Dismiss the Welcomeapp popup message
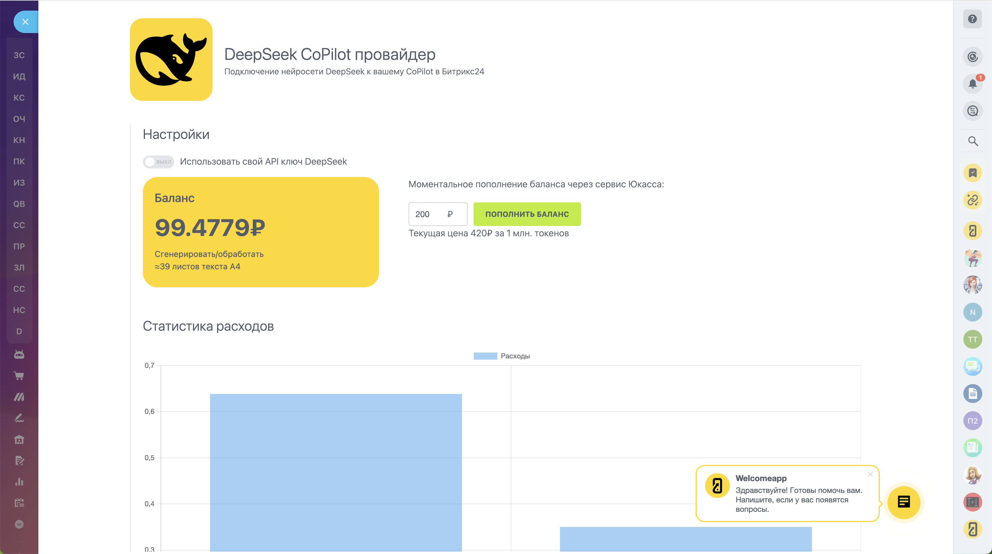Screen dimensions: 992x554 click(x=870, y=474)
